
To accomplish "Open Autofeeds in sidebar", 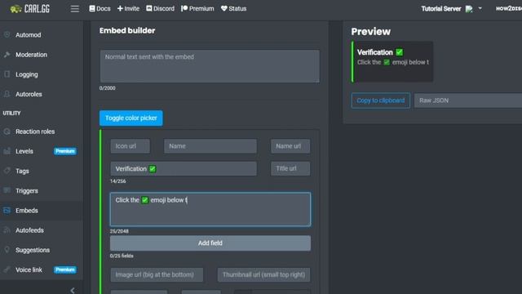I will point(29,230).
